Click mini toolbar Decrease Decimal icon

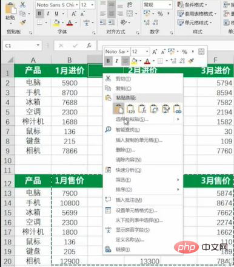pos(182,61)
